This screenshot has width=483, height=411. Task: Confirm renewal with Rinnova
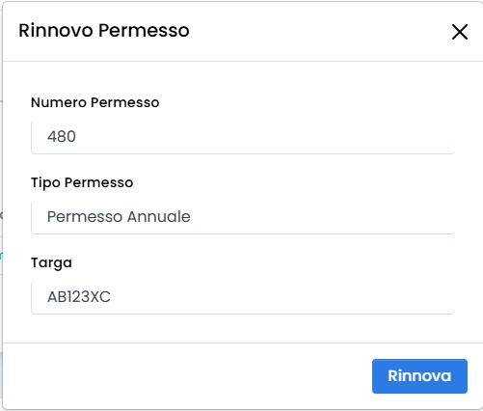point(419,376)
